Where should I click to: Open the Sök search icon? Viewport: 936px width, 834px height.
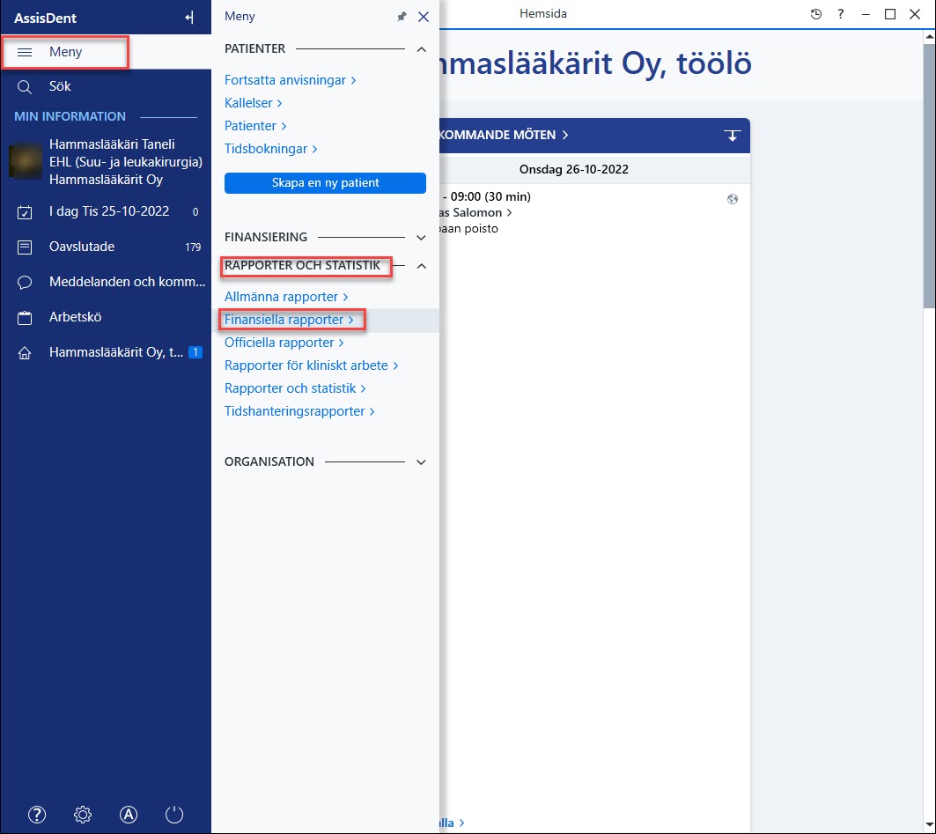coord(25,87)
